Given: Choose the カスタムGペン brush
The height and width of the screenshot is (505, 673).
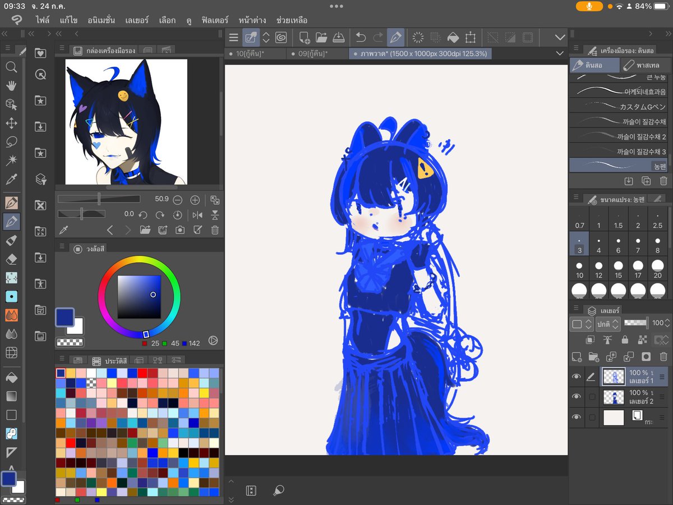Looking at the screenshot, I should pyautogui.click(x=618, y=106).
